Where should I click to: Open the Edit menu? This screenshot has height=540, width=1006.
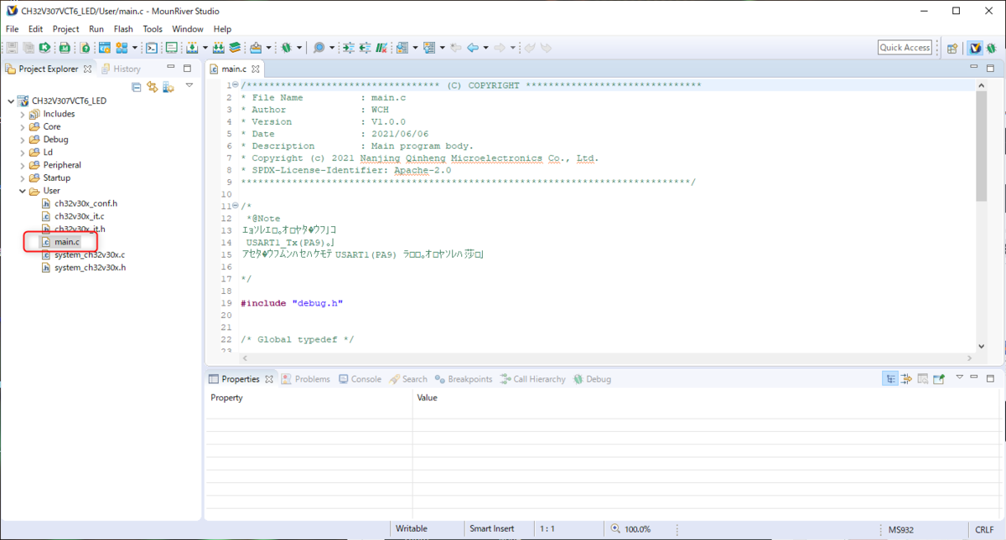click(35, 28)
